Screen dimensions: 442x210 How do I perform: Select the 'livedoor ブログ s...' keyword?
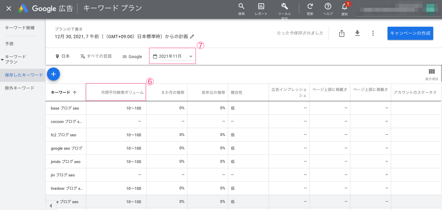point(67,188)
